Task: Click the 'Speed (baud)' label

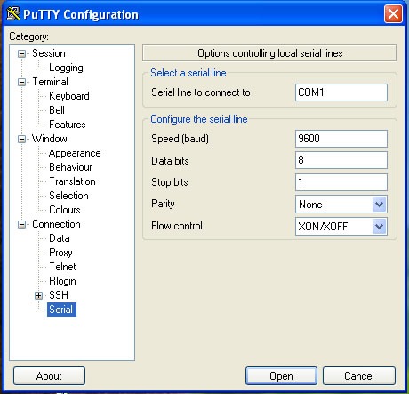Action: [180, 139]
